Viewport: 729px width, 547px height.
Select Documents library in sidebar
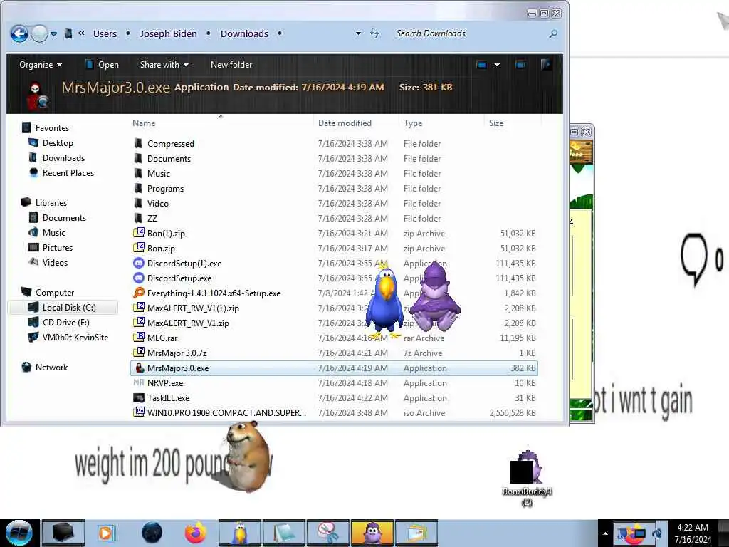tap(64, 218)
